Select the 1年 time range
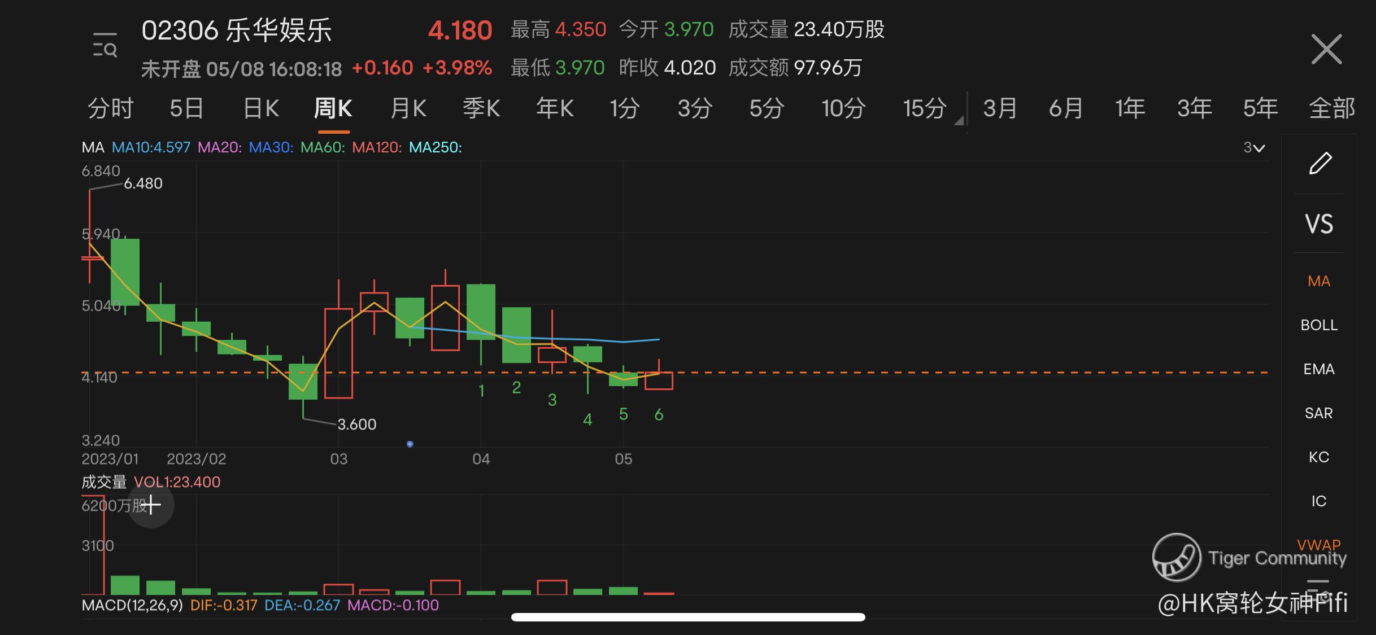The width and height of the screenshot is (1376, 635). click(1130, 108)
